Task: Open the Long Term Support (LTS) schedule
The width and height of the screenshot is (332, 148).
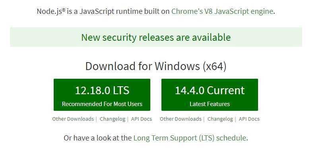Action: pos(190,138)
